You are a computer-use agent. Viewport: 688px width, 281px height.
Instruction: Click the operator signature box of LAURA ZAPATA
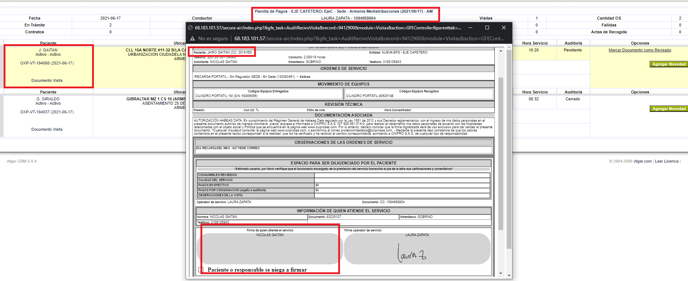click(417, 249)
